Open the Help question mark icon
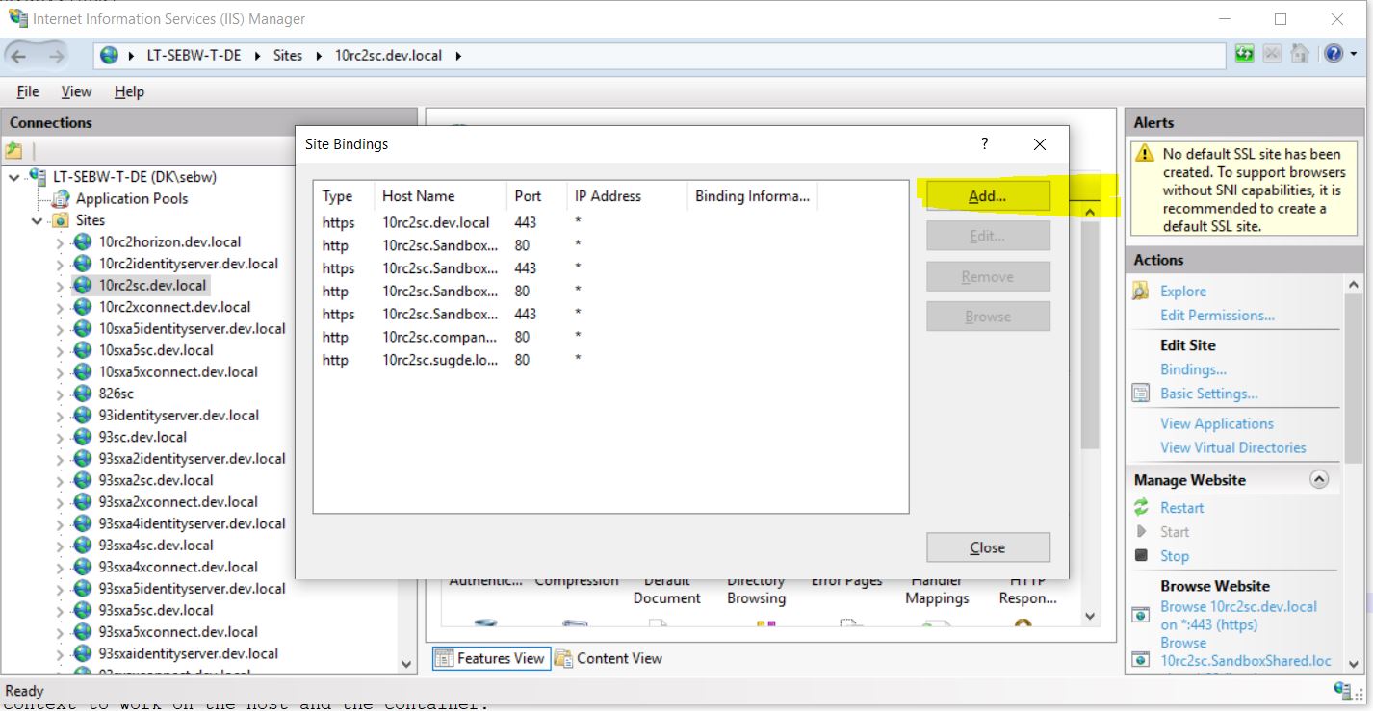The width and height of the screenshot is (1373, 711). [1332, 54]
